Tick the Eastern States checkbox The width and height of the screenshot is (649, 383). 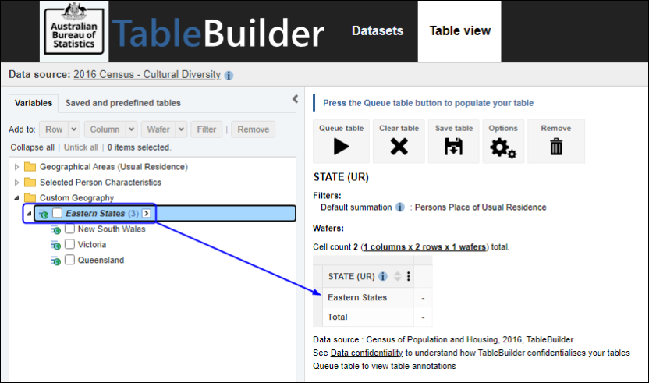click(x=57, y=213)
